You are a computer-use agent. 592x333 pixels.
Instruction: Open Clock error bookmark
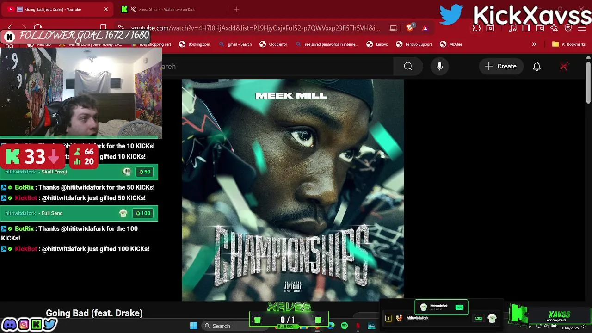pos(273,44)
